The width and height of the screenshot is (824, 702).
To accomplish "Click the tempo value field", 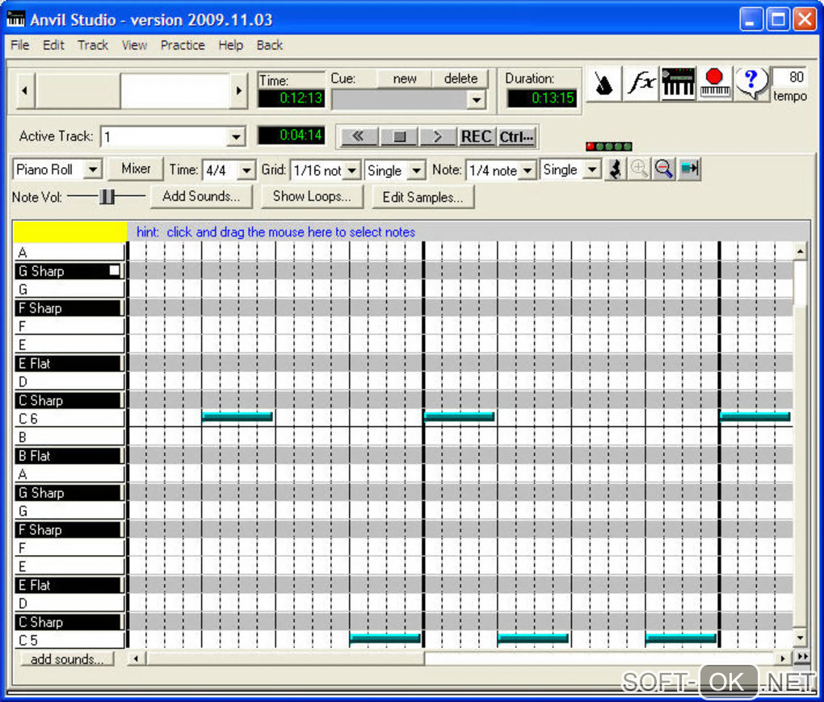I will (789, 77).
